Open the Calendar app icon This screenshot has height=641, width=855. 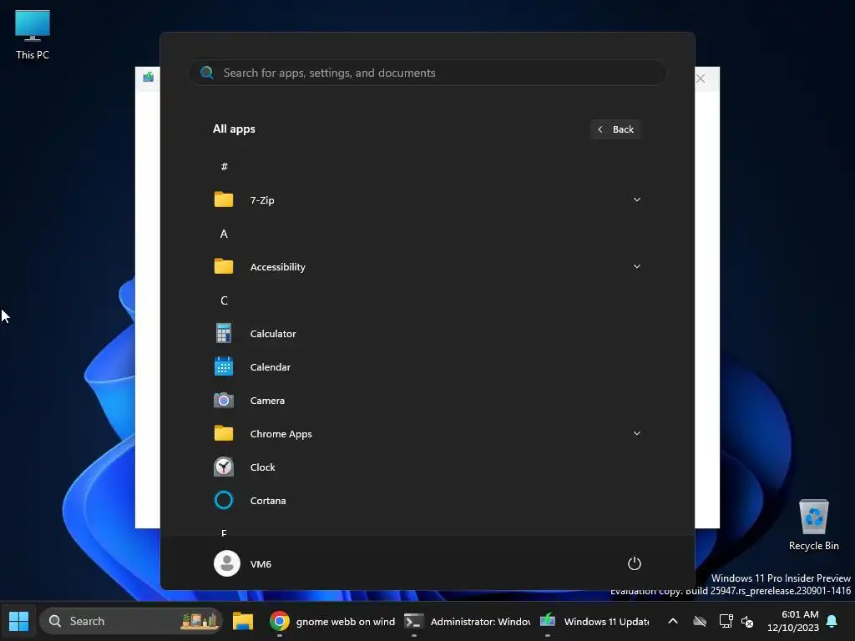[x=224, y=366]
